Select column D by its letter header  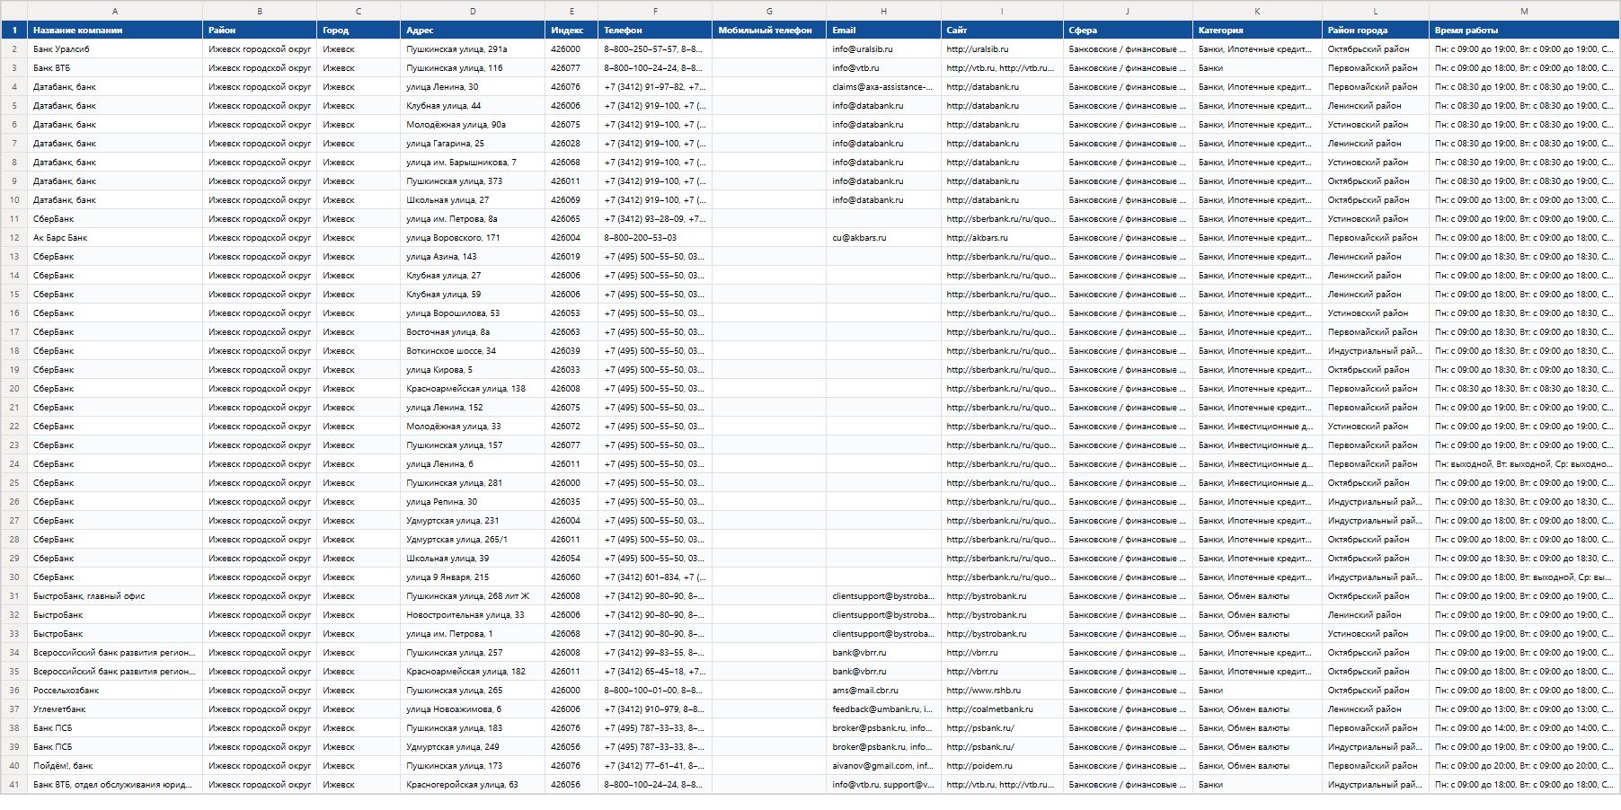(473, 11)
